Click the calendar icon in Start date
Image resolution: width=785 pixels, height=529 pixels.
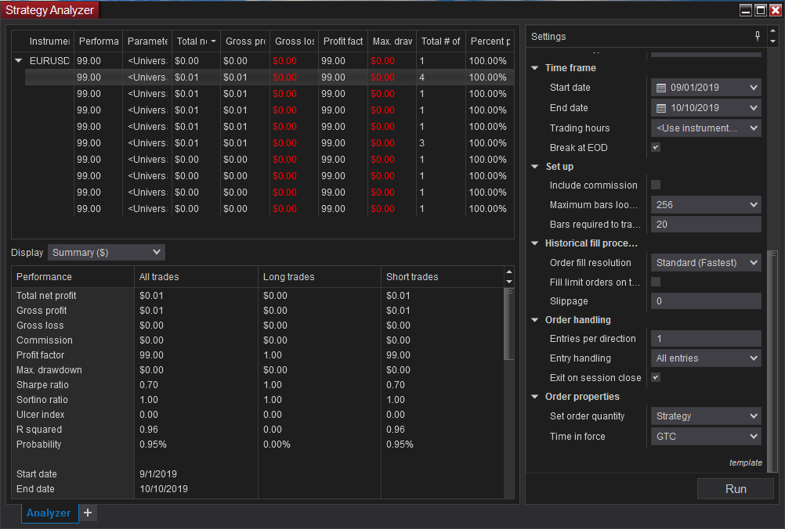click(x=661, y=88)
